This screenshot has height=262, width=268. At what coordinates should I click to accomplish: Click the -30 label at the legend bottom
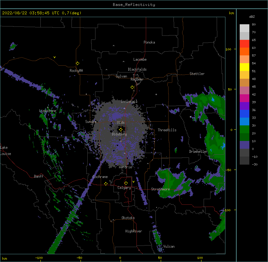255,165
